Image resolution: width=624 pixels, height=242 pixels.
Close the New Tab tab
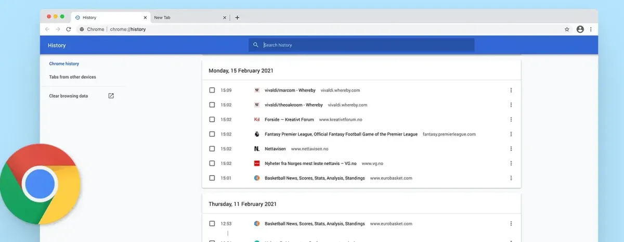(225, 17)
